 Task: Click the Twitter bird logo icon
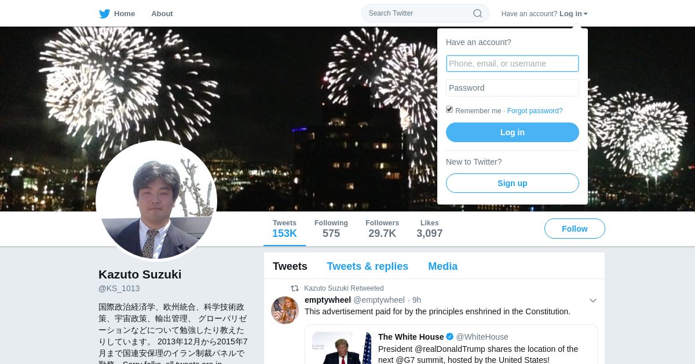(104, 14)
